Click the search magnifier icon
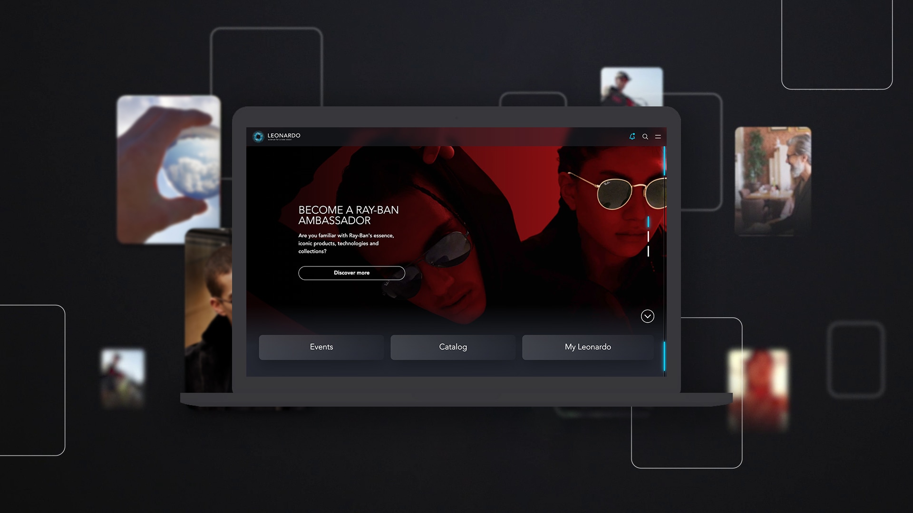913x513 pixels. pos(645,137)
